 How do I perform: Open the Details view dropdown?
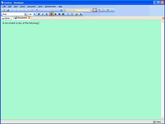click(90, 10)
